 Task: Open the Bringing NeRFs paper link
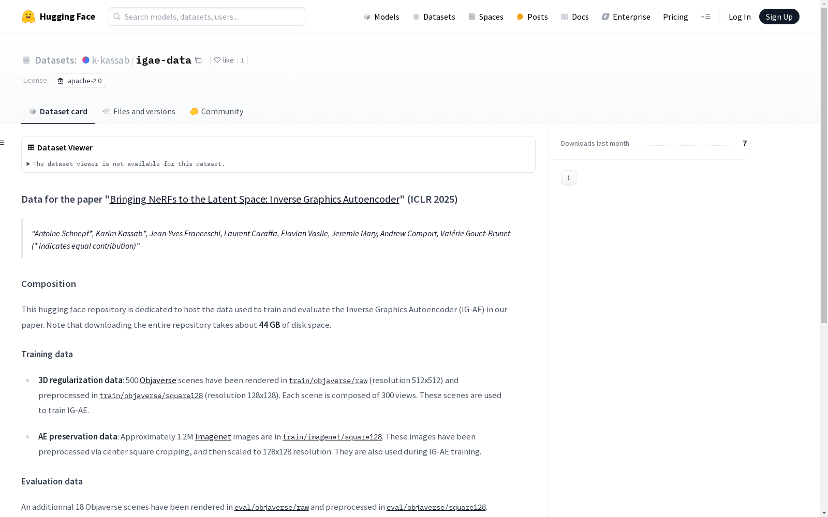255,199
